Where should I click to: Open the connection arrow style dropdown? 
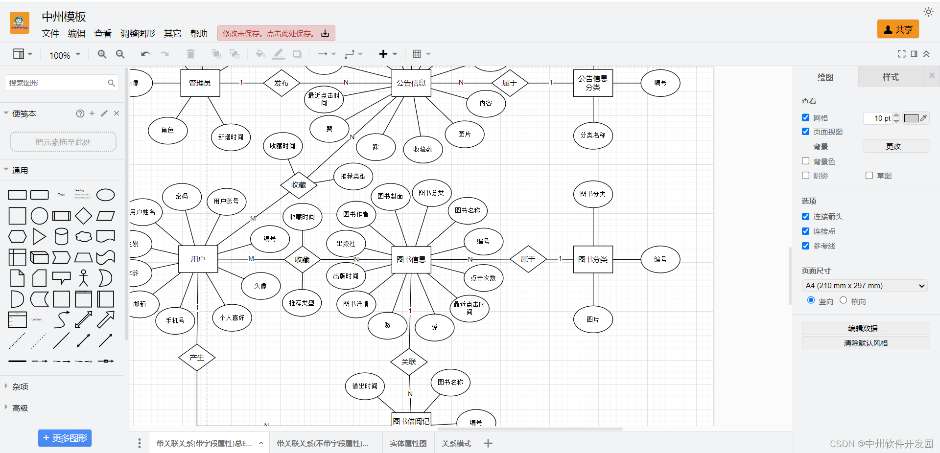point(327,54)
